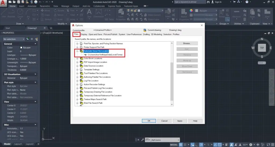Click the Match Properties icon

[x=184, y=14]
